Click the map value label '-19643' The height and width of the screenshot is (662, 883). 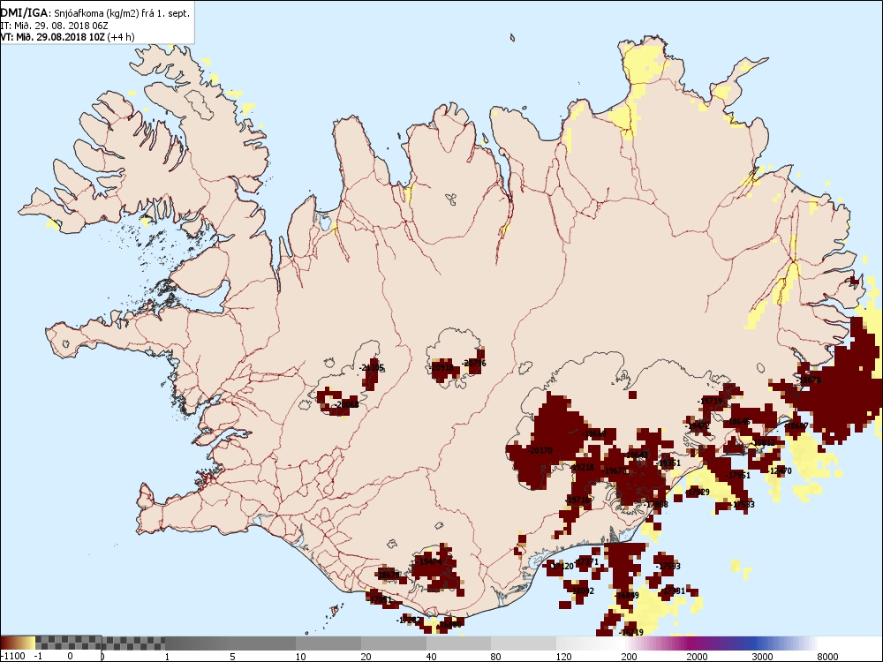click(637, 455)
